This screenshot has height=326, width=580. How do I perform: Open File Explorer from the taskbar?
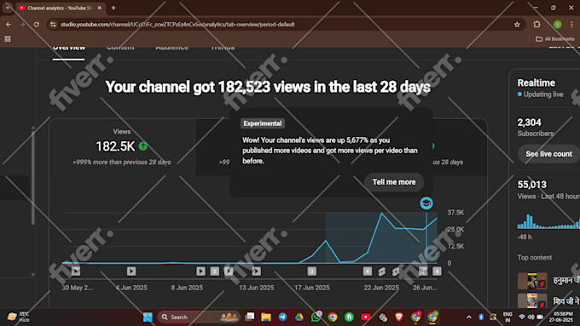(x=266, y=317)
